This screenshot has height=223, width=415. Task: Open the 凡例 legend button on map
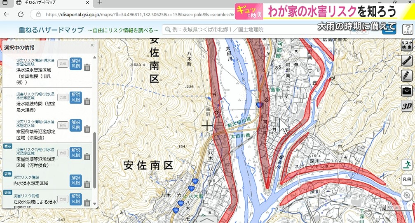[407, 179]
